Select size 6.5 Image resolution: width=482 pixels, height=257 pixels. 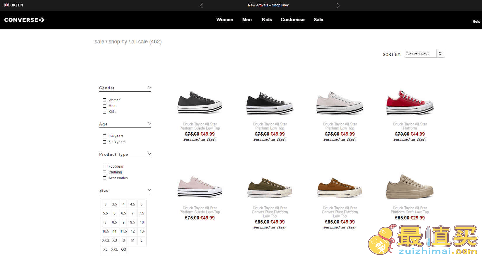point(124,213)
